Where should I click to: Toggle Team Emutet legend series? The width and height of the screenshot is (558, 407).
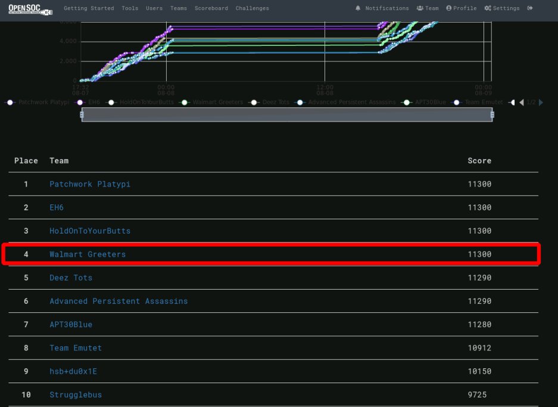pos(477,102)
